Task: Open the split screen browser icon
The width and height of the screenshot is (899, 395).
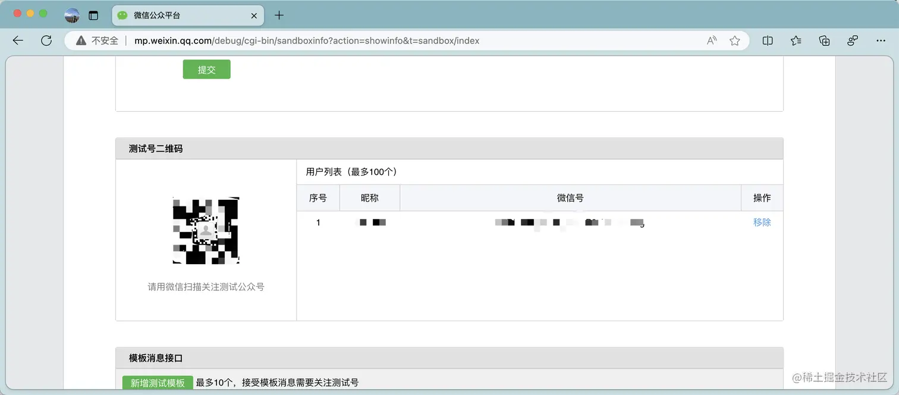Action: pos(767,40)
